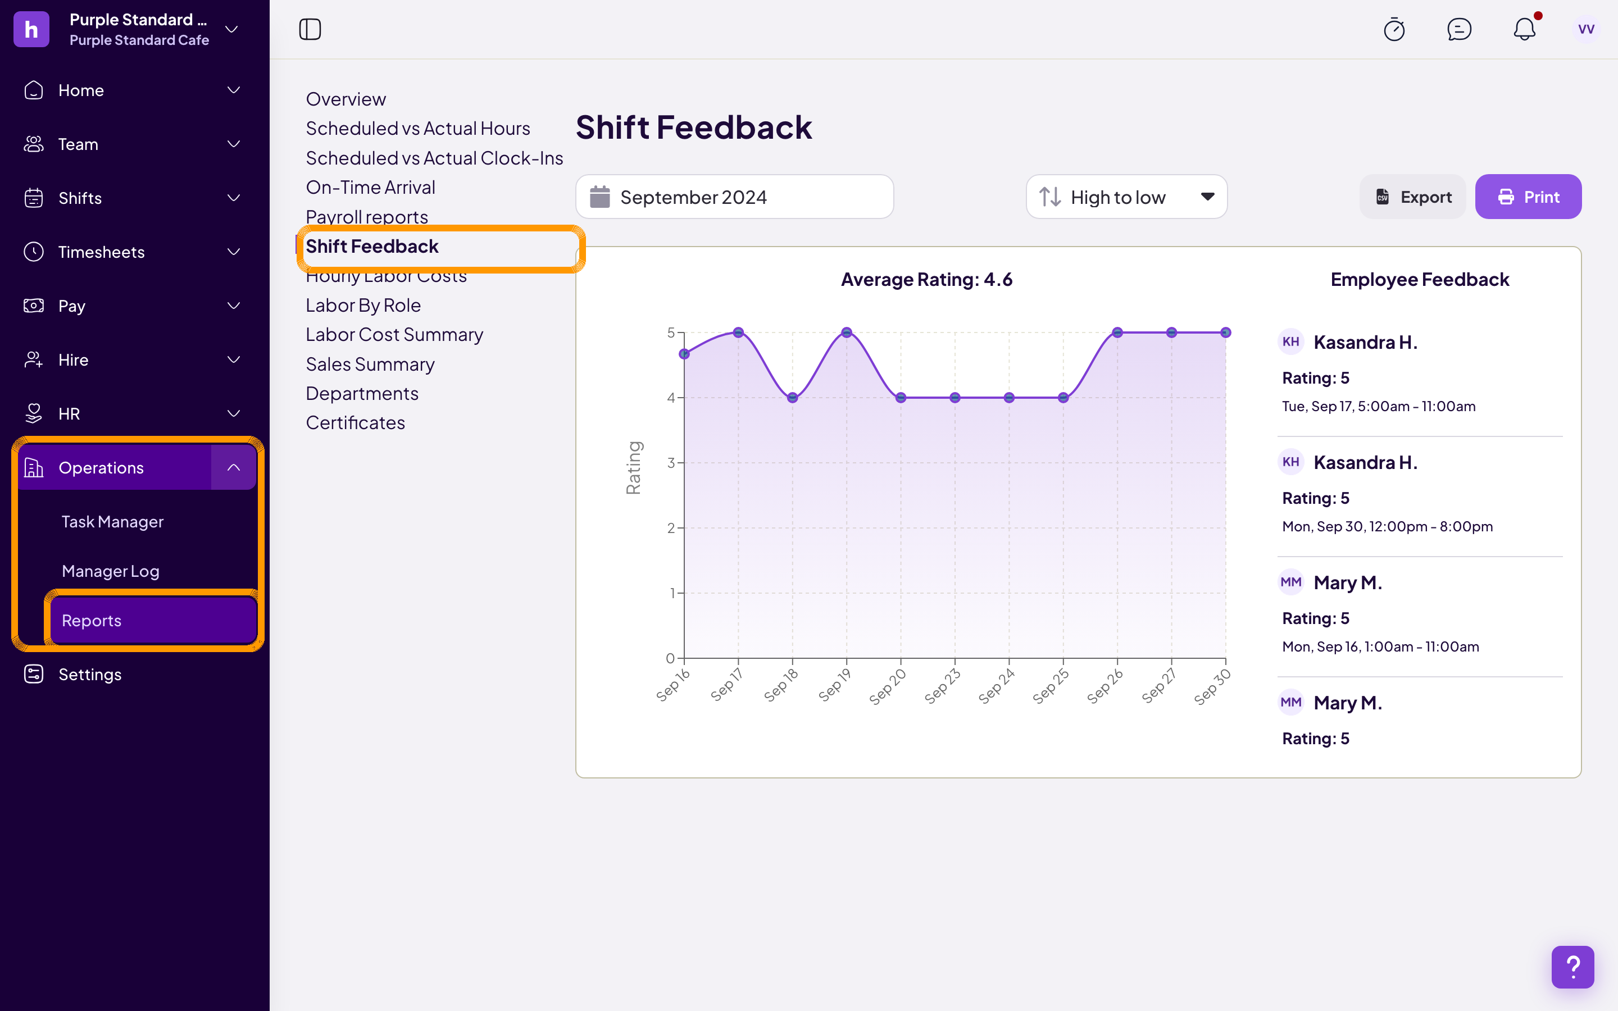Click the MM avatar for Sep 16 feedback

1290,582
